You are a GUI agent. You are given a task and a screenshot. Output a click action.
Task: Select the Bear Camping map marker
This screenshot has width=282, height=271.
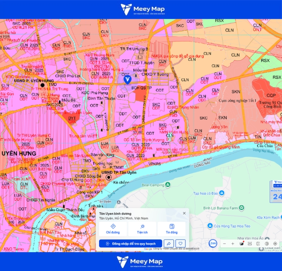[168, 185]
